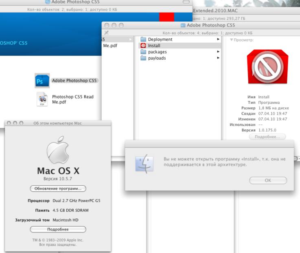The image size is (300, 253).
Task: Click the Deployment folder name
Action: click(160, 39)
